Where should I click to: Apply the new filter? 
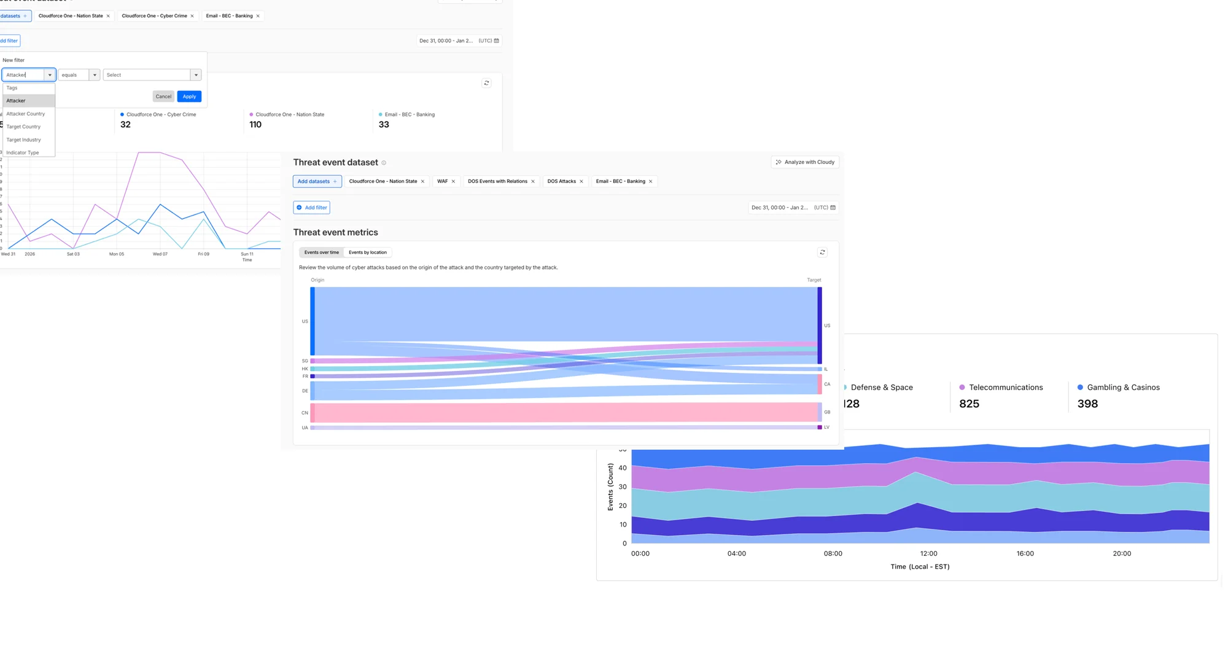pyautogui.click(x=189, y=96)
